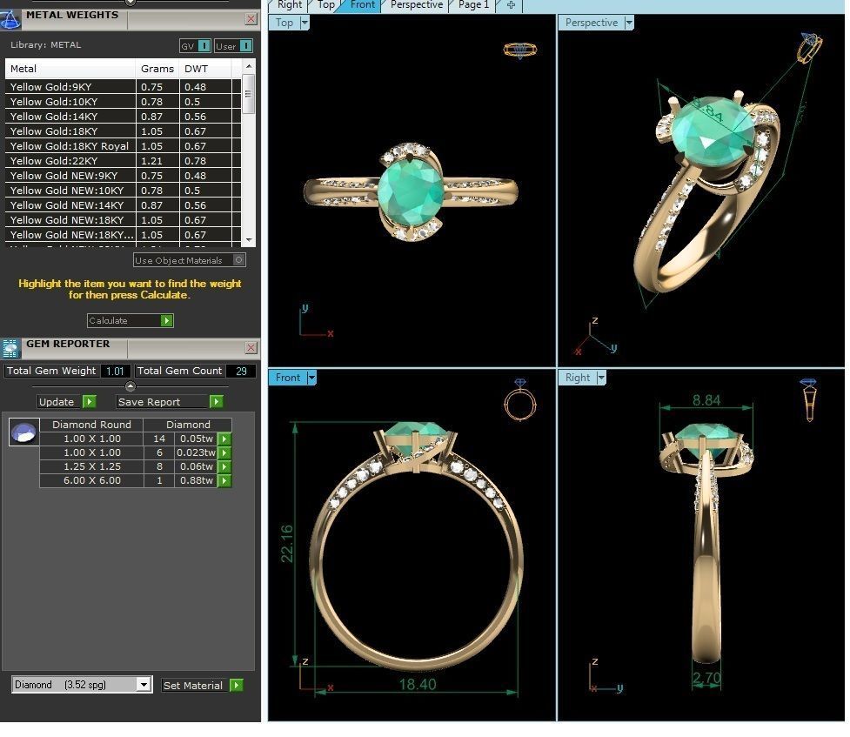The height and width of the screenshot is (737, 850).
Task: Switch to the Top viewport tab
Action: coord(325,5)
